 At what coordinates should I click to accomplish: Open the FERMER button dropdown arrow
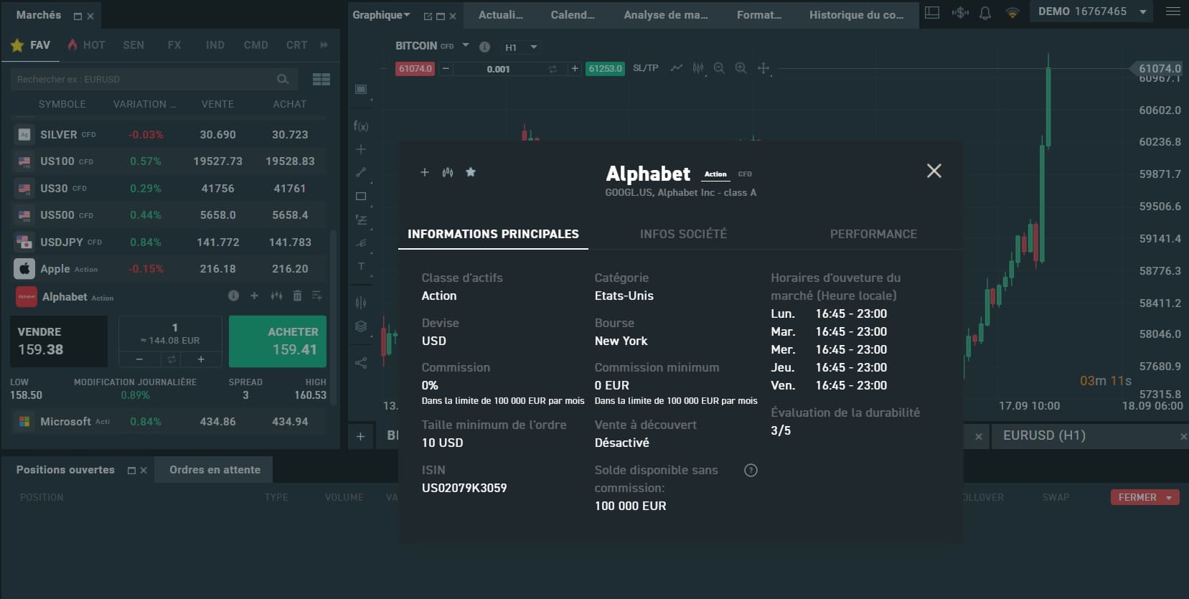point(1169,497)
